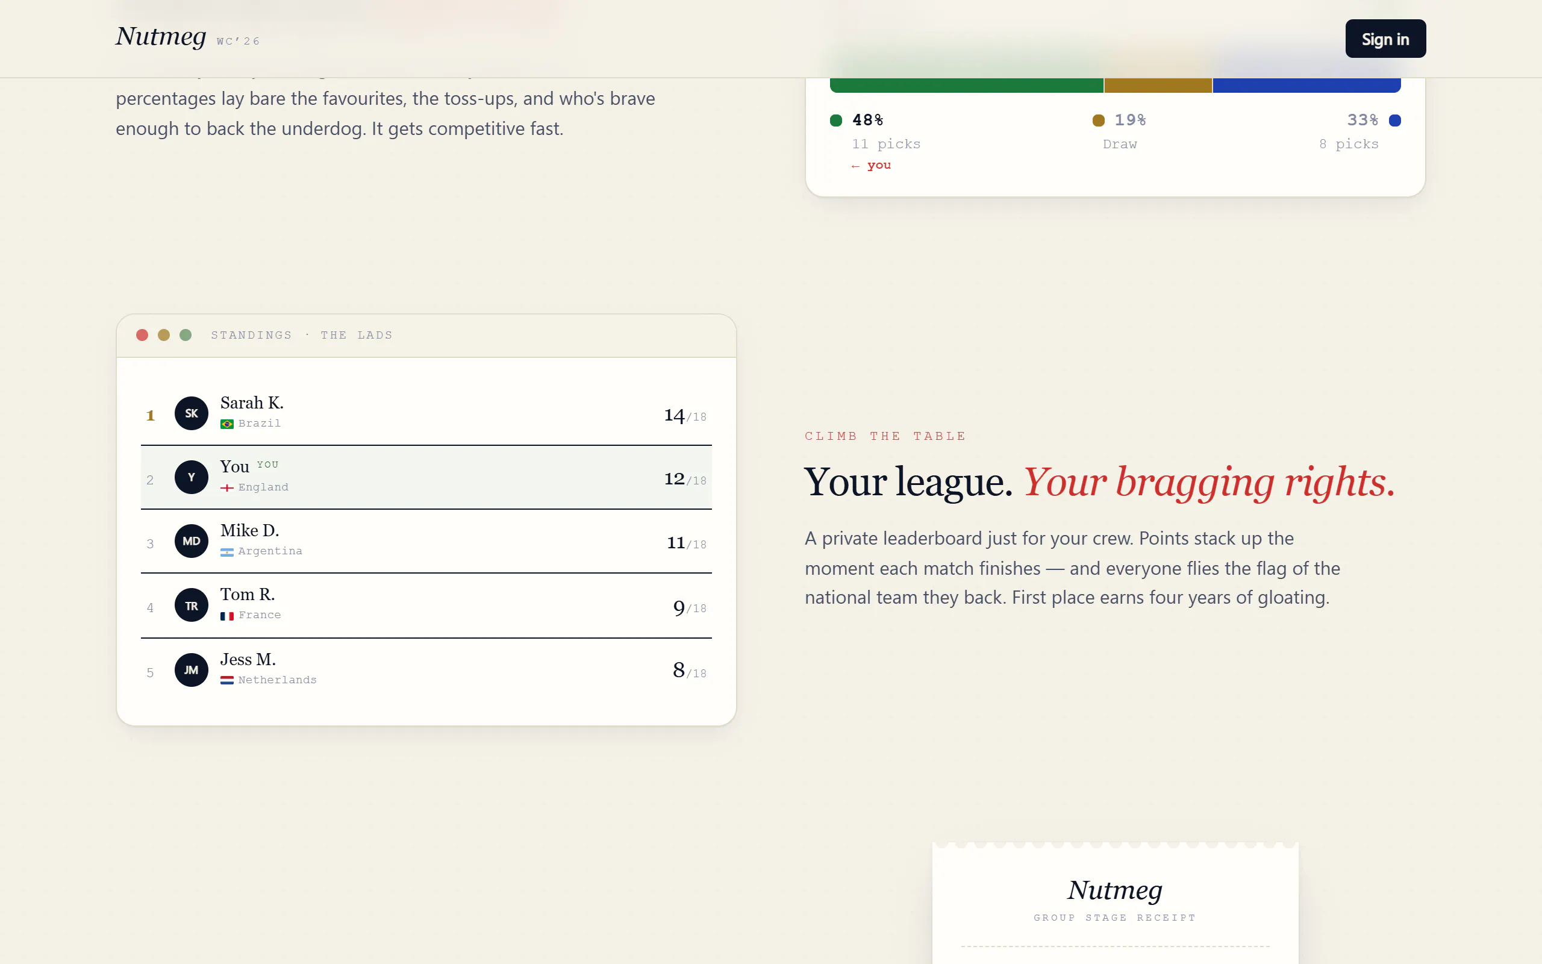Click the Netherlands country label
Screen dimensions: 1542x964
click(x=277, y=680)
